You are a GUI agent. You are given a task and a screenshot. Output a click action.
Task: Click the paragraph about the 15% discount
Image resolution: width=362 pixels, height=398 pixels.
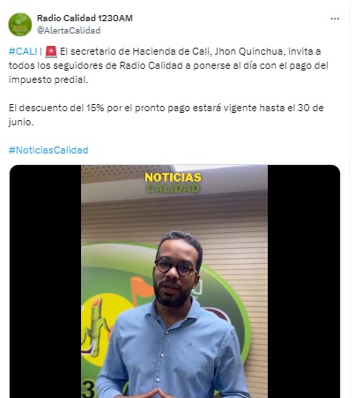coord(166,115)
